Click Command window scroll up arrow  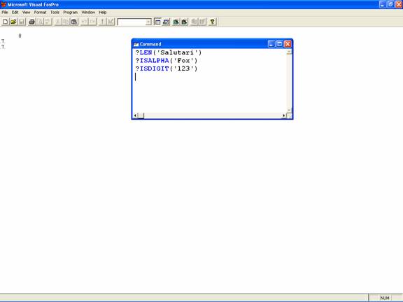tap(289, 52)
